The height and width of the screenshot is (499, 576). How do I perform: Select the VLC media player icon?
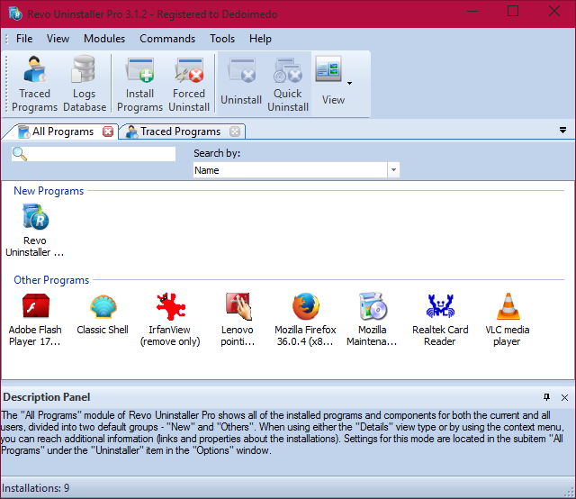pyautogui.click(x=507, y=308)
